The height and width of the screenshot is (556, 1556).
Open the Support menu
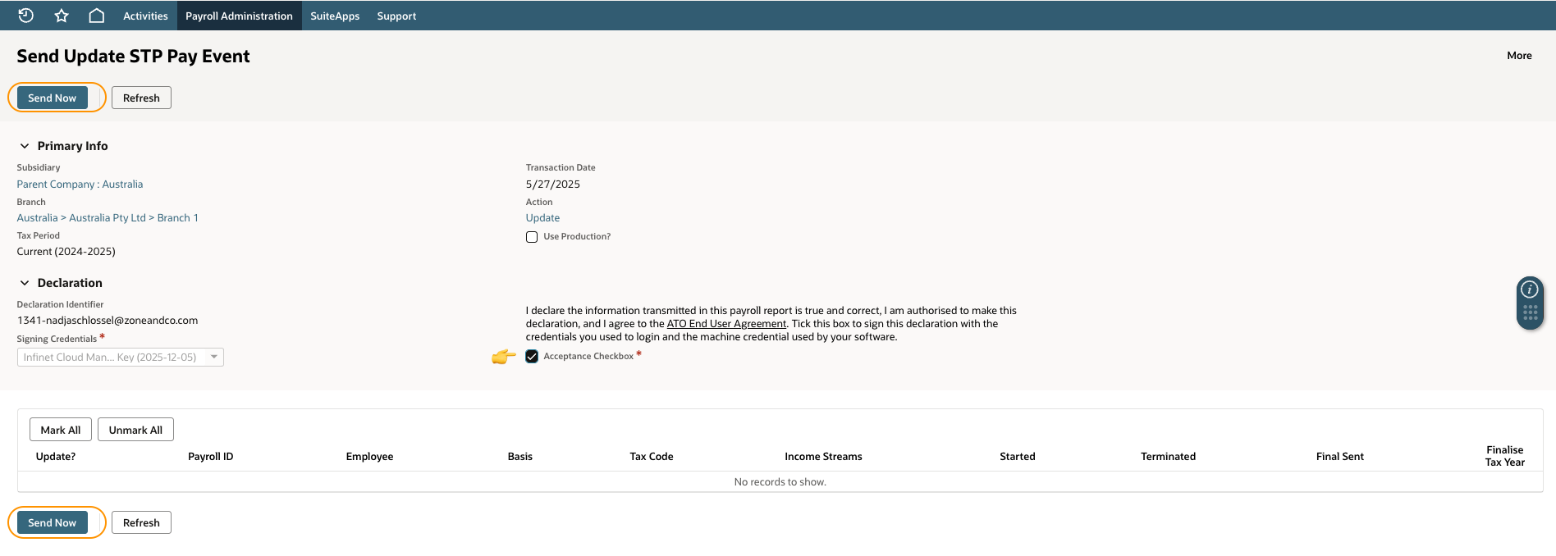click(x=396, y=16)
